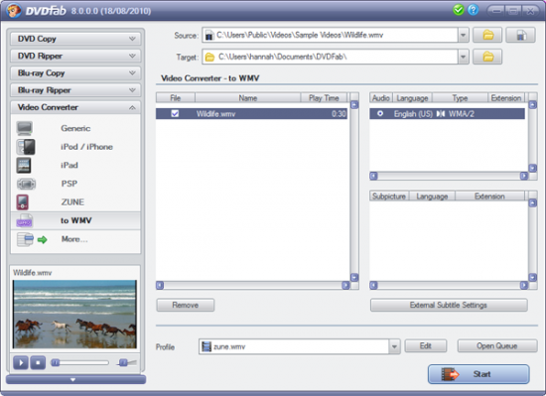Image resolution: width=546 pixels, height=396 pixels.
Task: Click the WMA/2 audio type entry
Action: pos(462,114)
